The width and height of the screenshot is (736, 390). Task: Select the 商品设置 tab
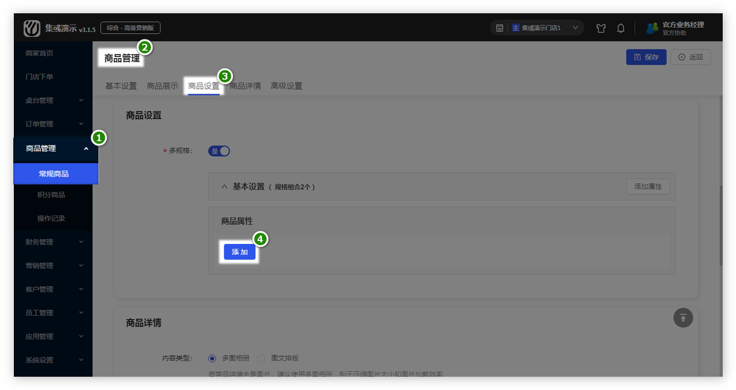204,86
